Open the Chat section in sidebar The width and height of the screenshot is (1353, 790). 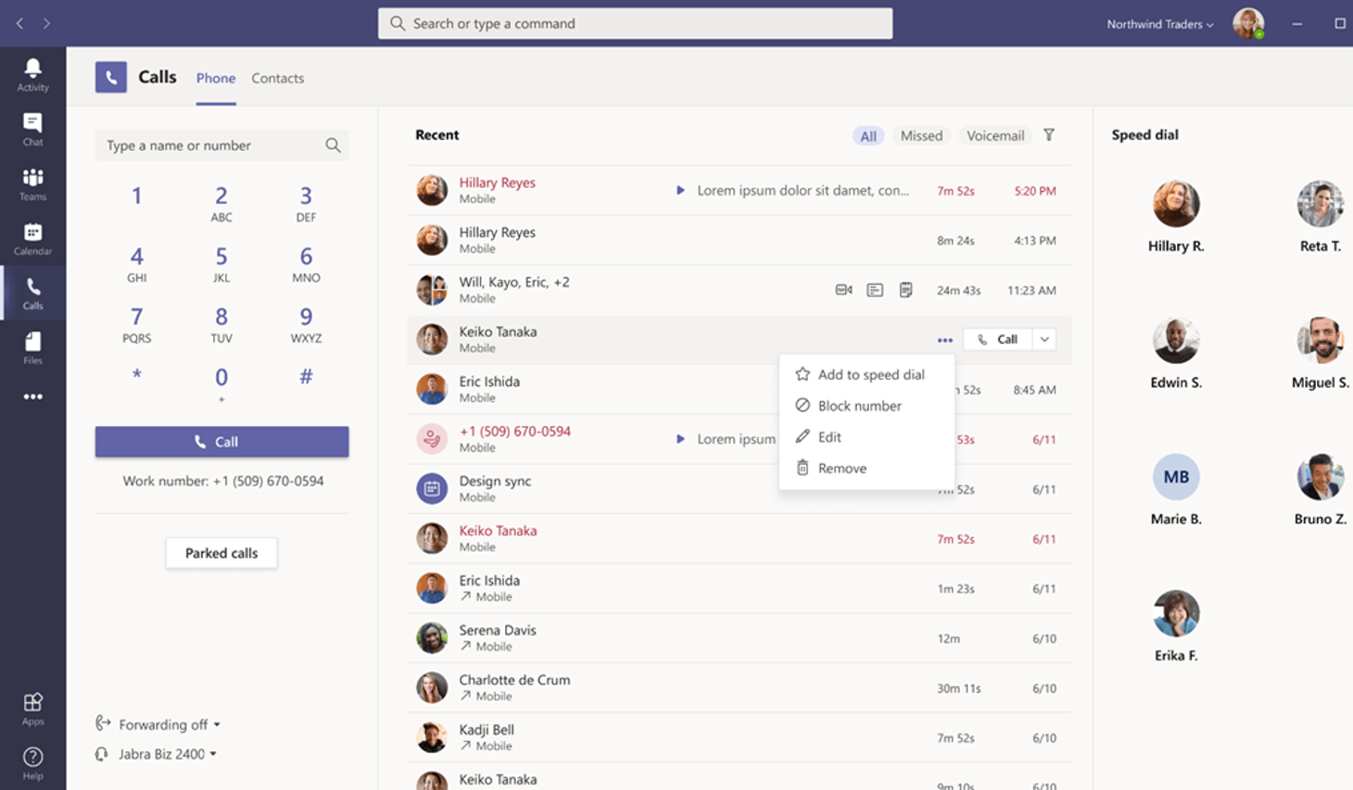pos(32,129)
